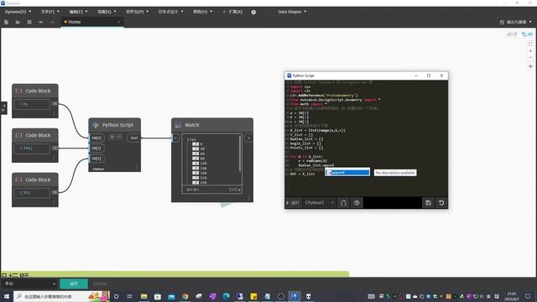Open the Data Shapes dropdown menu
Viewport: 537px width, 302px height.
point(292,12)
